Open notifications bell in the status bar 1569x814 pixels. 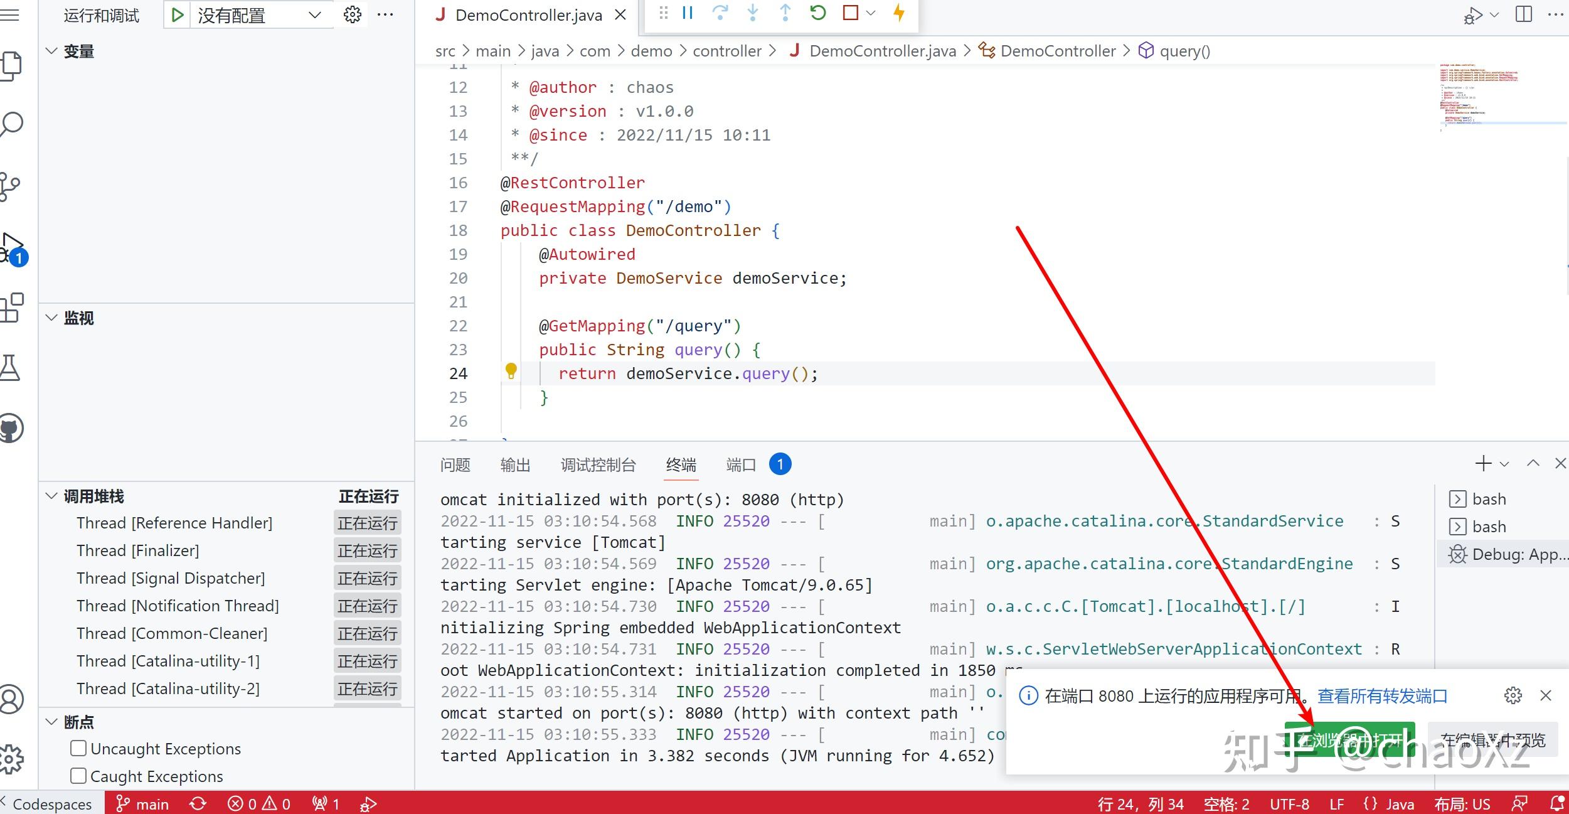pos(1555,803)
